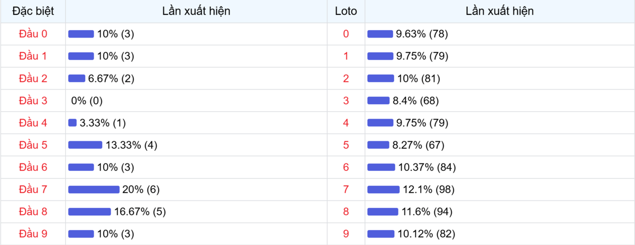Click the Đầu 0 row label
Screen dimensions: 635x245
tap(33, 34)
